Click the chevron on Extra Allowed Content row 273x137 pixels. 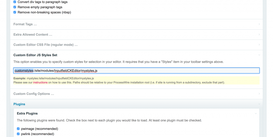tap(259, 35)
